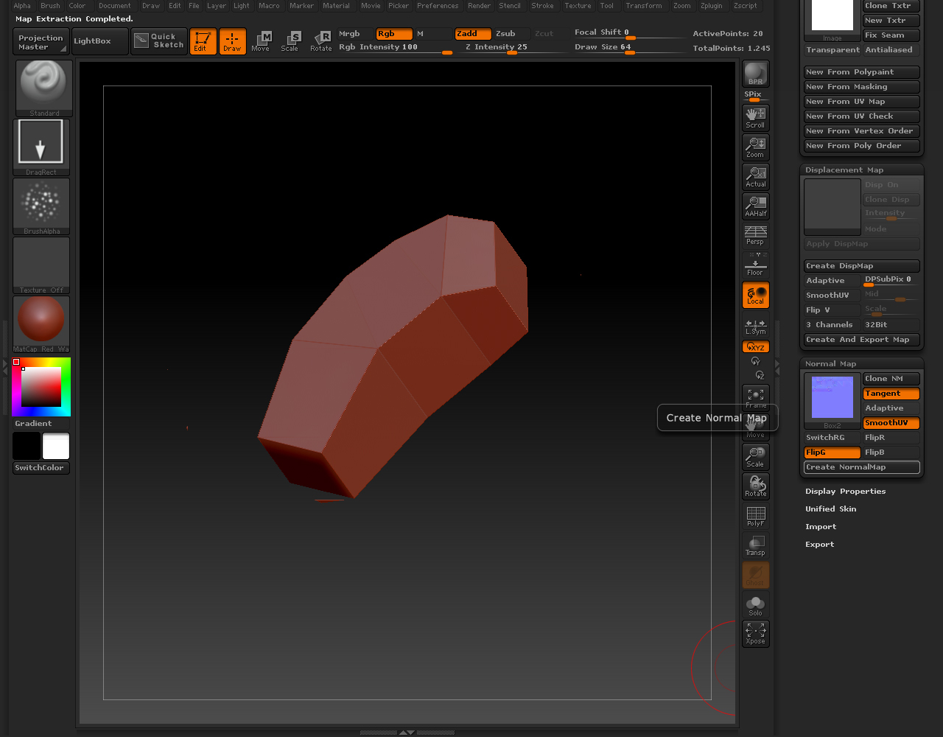Open Xpose view icon
Image resolution: width=943 pixels, height=737 pixels.
tap(755, 633)
